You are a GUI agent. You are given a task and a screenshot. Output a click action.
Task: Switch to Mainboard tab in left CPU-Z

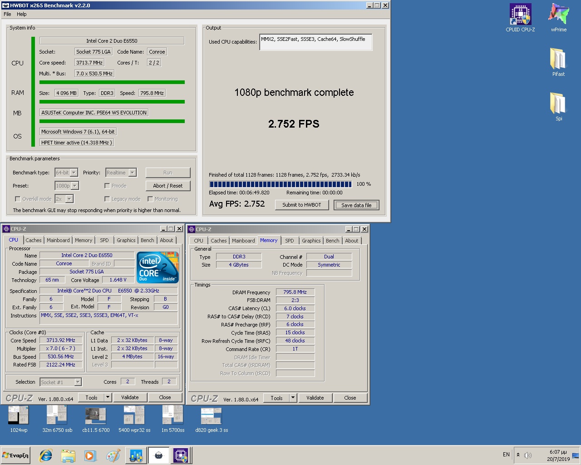(58, 240)
